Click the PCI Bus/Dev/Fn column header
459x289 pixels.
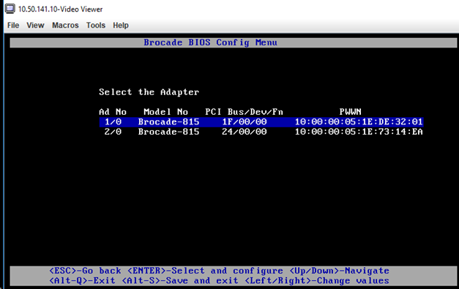(x=244, y=112)
